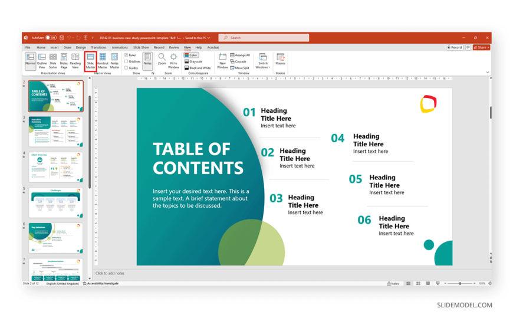This screenshot has height=318, width=513.
Task: Undo the last action
Action: (69, 38)
